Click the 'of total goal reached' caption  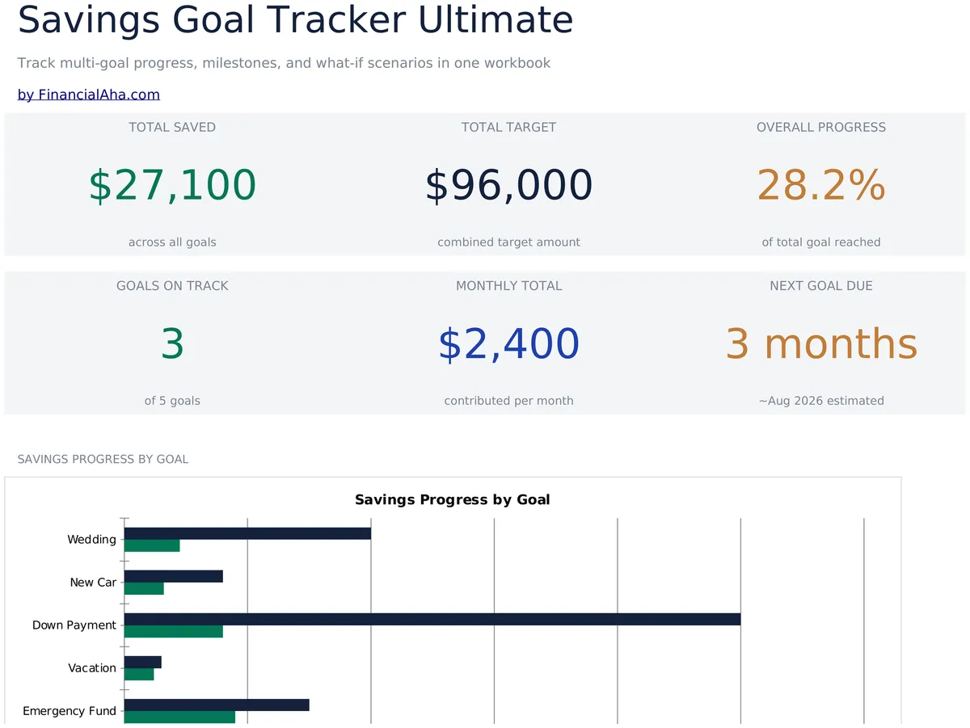pyautogui.click(x=821, y=242)
